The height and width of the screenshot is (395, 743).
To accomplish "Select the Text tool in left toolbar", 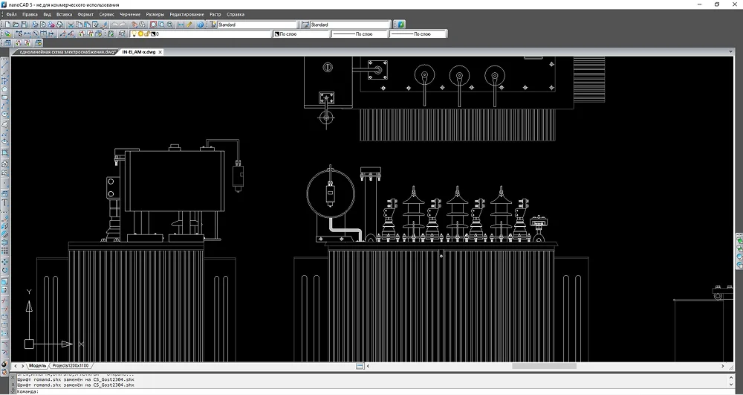I will click(x=4, y=202).
